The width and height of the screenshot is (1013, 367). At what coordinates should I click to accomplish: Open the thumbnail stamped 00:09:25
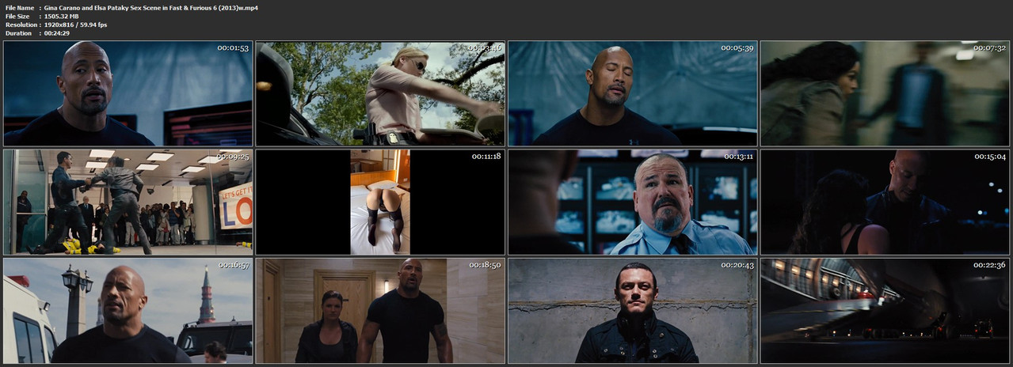pyautogui.click(x=128, y=202)
